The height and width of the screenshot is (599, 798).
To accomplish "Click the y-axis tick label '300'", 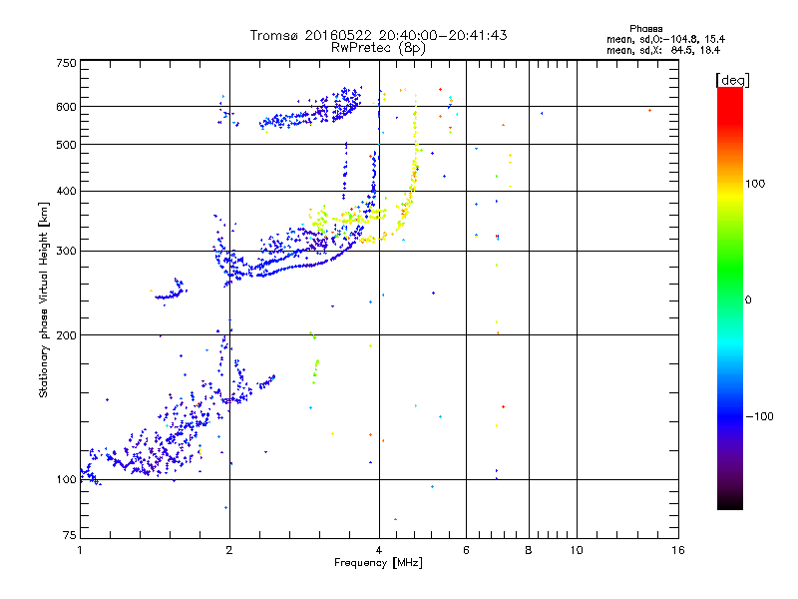I will [66, 252].
